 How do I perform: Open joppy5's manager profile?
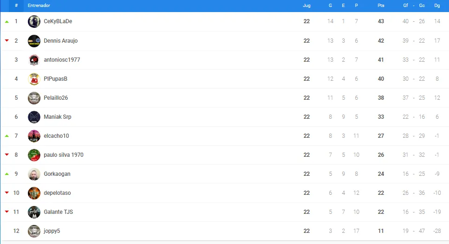[x=52, y=231]
